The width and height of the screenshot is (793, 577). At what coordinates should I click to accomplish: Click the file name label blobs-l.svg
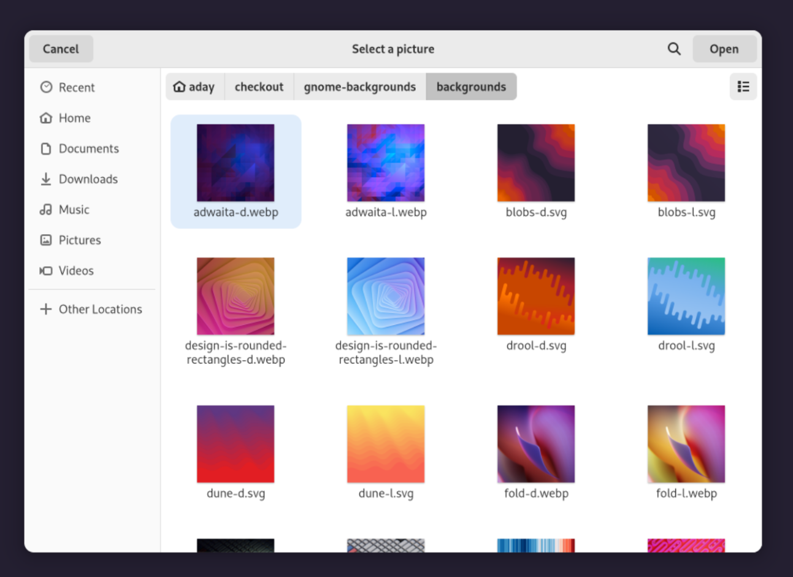tap(686, 212)
